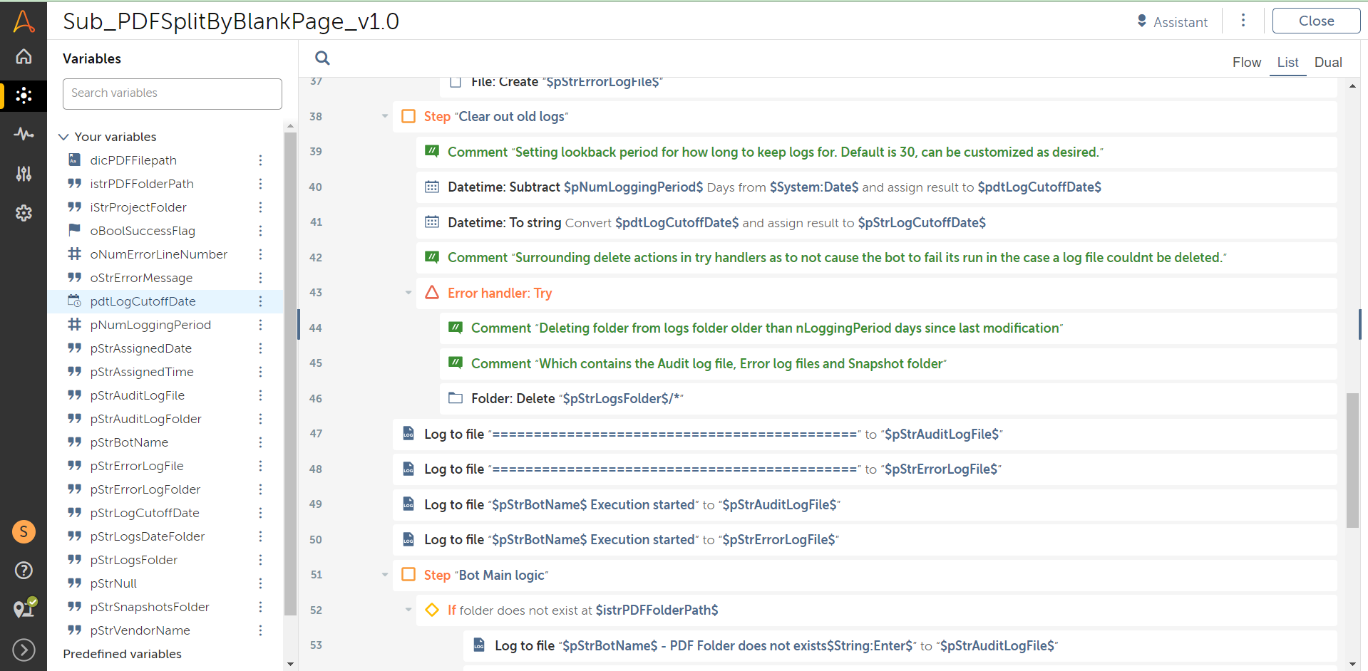
Task: Open the Activity pulse icon in sidebar
Action: click(24, 134)
